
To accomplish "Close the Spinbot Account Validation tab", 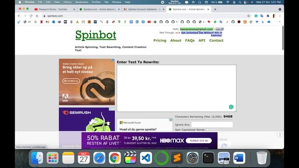I will [163, 9].
